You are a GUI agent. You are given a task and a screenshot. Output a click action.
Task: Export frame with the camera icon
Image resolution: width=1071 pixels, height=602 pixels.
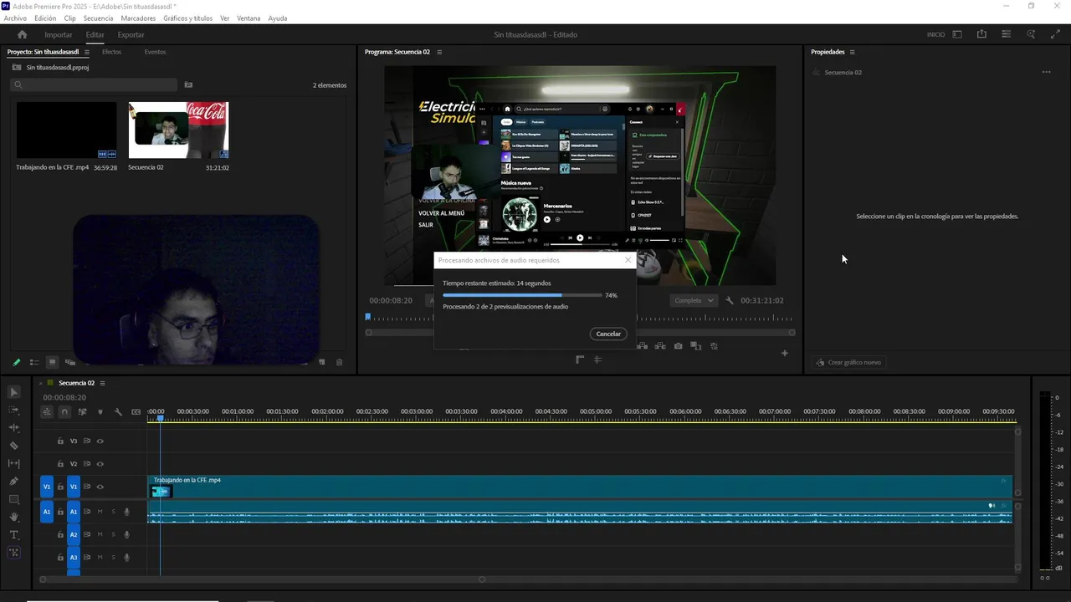tap(678, 346)
